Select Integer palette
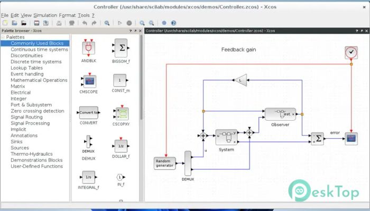This screenshot has height=211, width=370. click(x=18, y=99)
